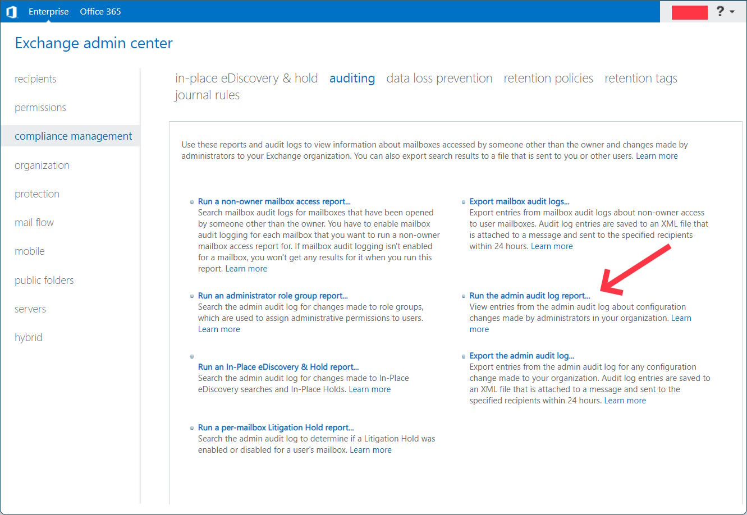Select mail flow in the sidebar
The image size is (747, 515).
[34, 223]
